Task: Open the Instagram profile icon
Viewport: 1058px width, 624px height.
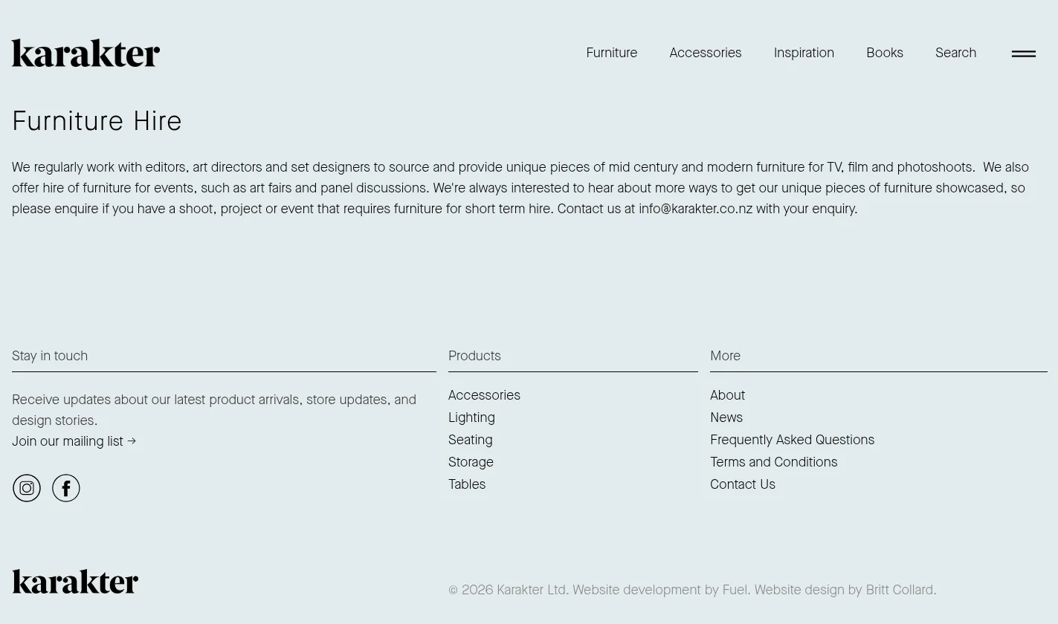Action: (x=27, y=488)
